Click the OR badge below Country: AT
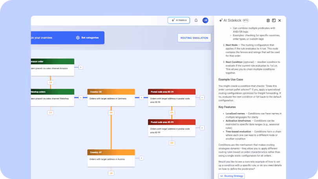This screenshot has height=179, width=318. coord(111,174)
